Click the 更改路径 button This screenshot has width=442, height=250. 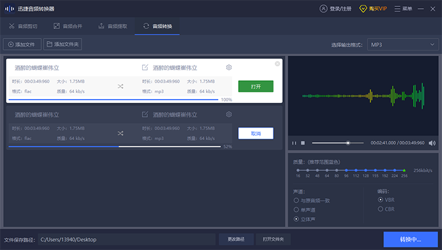pos(236,239)
